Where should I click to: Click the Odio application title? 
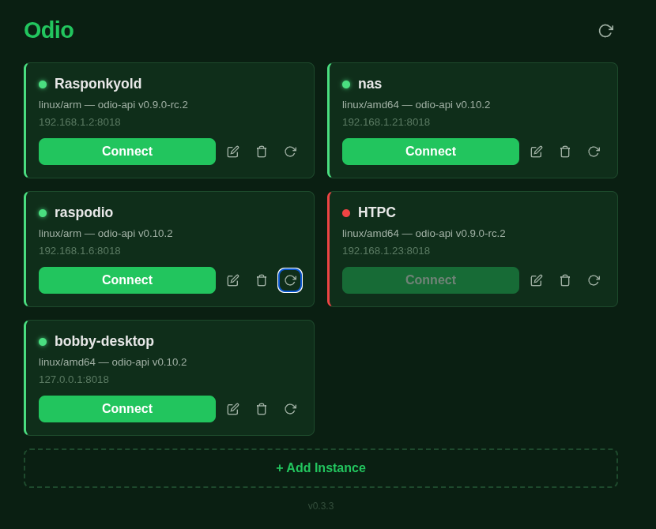pos(48,31)
